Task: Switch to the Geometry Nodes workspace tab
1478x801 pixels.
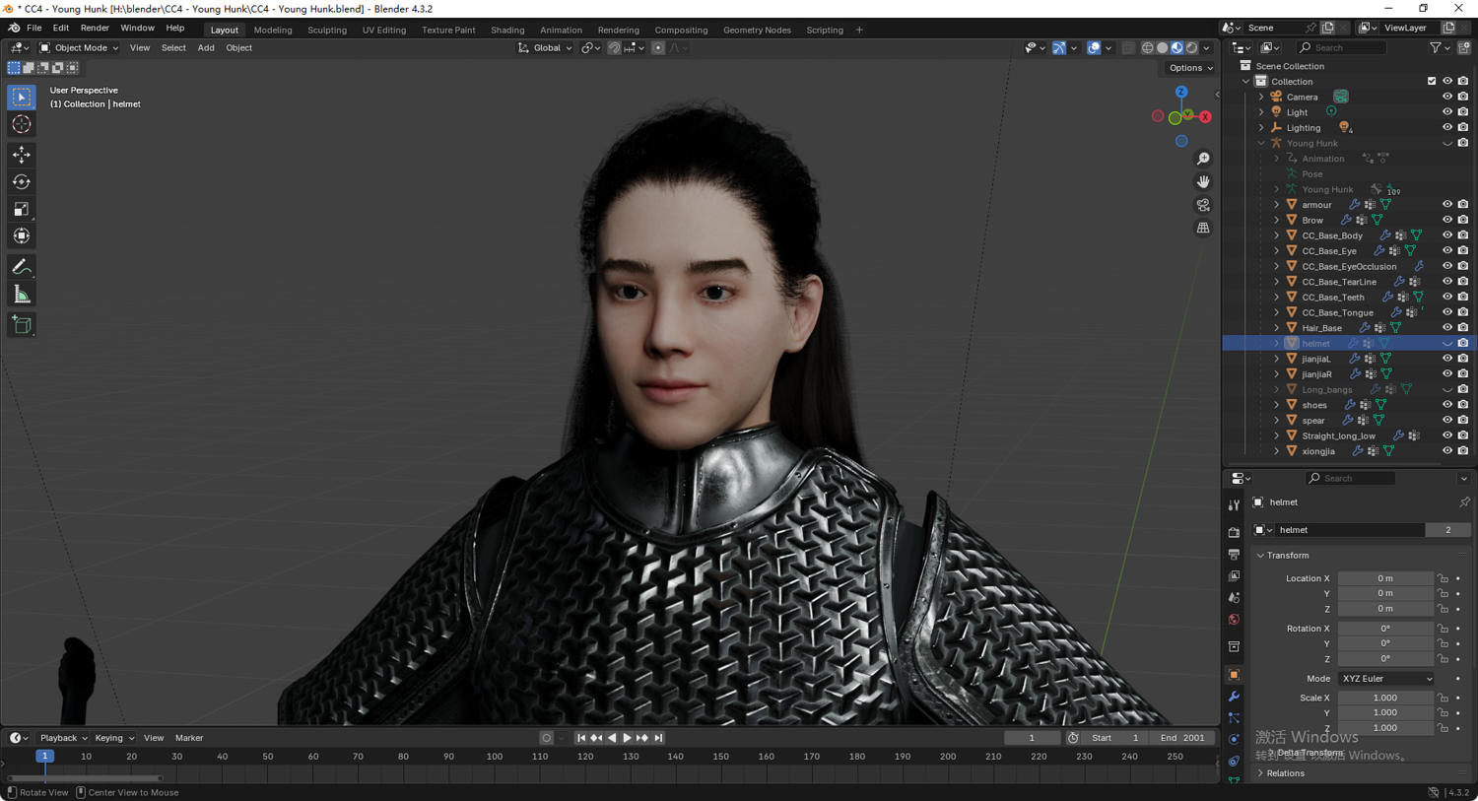Action: click(757, 30)
